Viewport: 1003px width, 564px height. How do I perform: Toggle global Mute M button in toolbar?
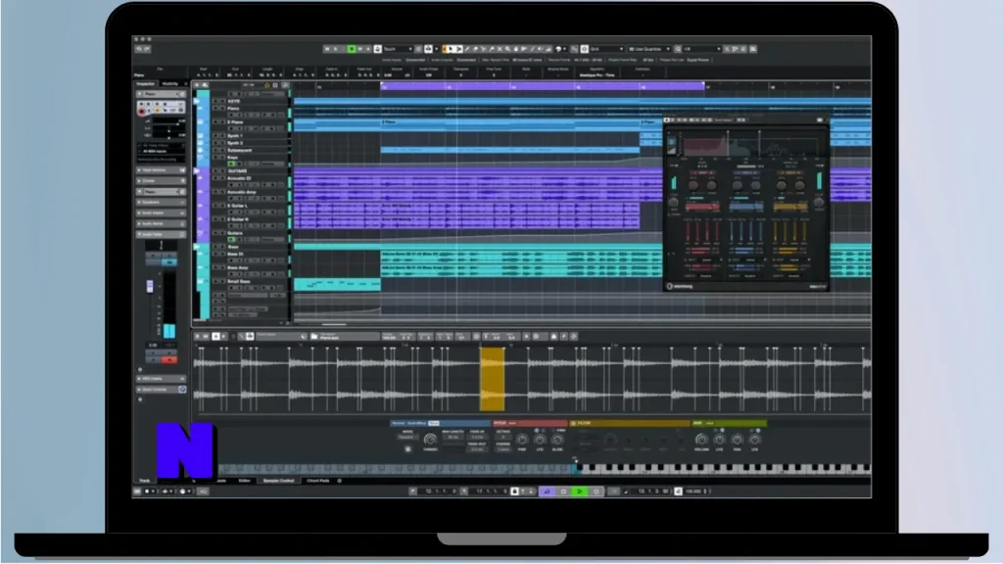click(x=327, y=49)
